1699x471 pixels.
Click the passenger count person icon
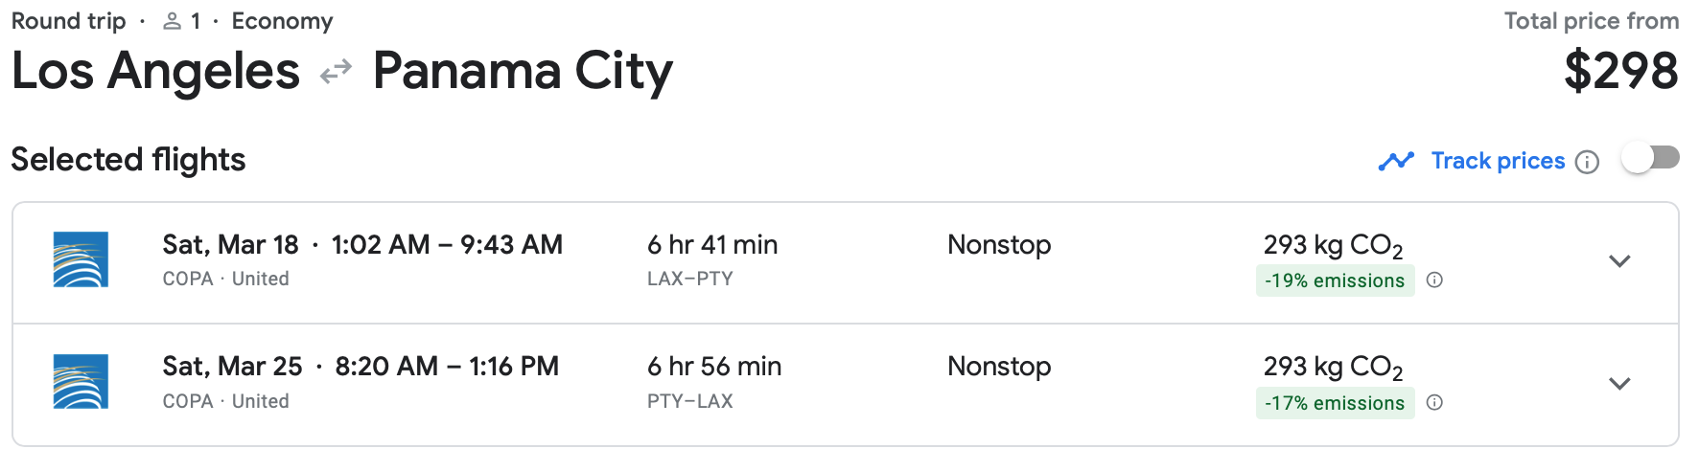173,21
